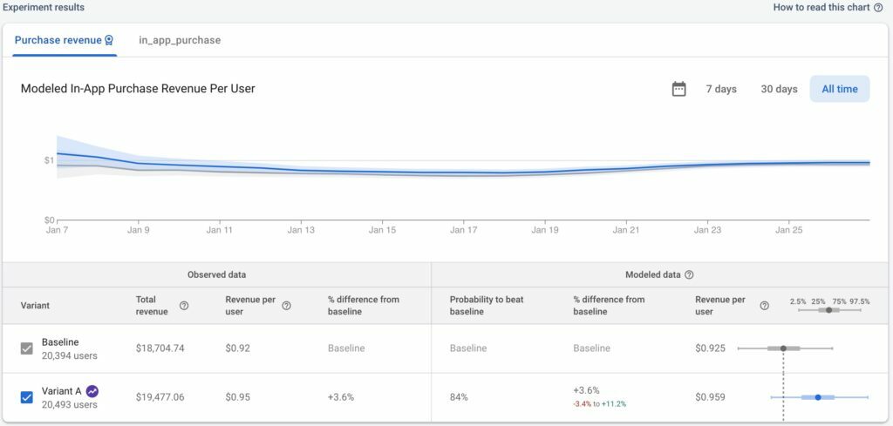Click the 20,394 users label
This screenshot has width=893, height=426.
click(70, 356)
